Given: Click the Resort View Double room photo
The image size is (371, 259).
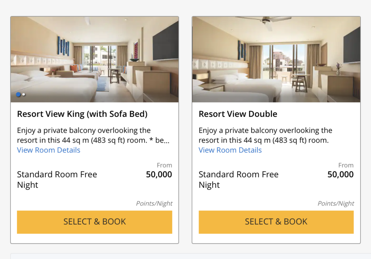Looking at the screenshot, I should (276, 59).
